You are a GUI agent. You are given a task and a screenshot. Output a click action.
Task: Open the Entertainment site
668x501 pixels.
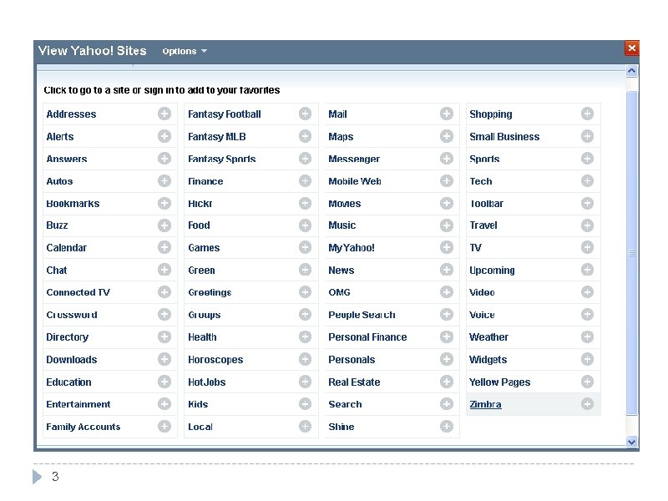tap(78, 404)
